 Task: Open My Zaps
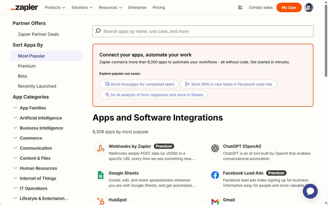click(289, 8)
